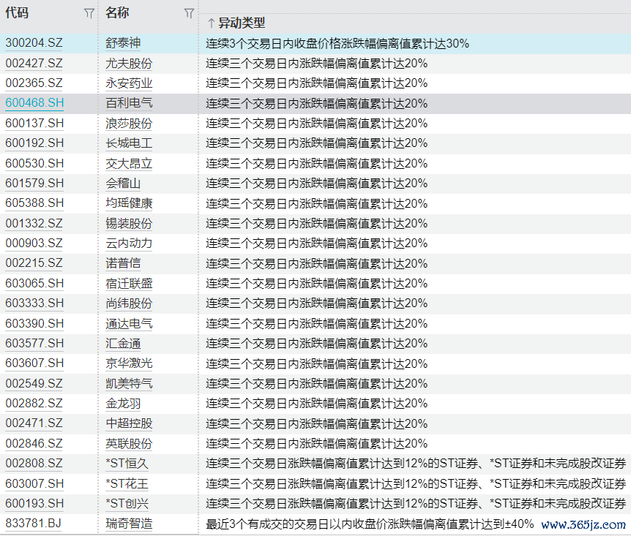Open stock name 凯美特气
The width and height of the screenshot is (631, 536).
click(129, 383)
